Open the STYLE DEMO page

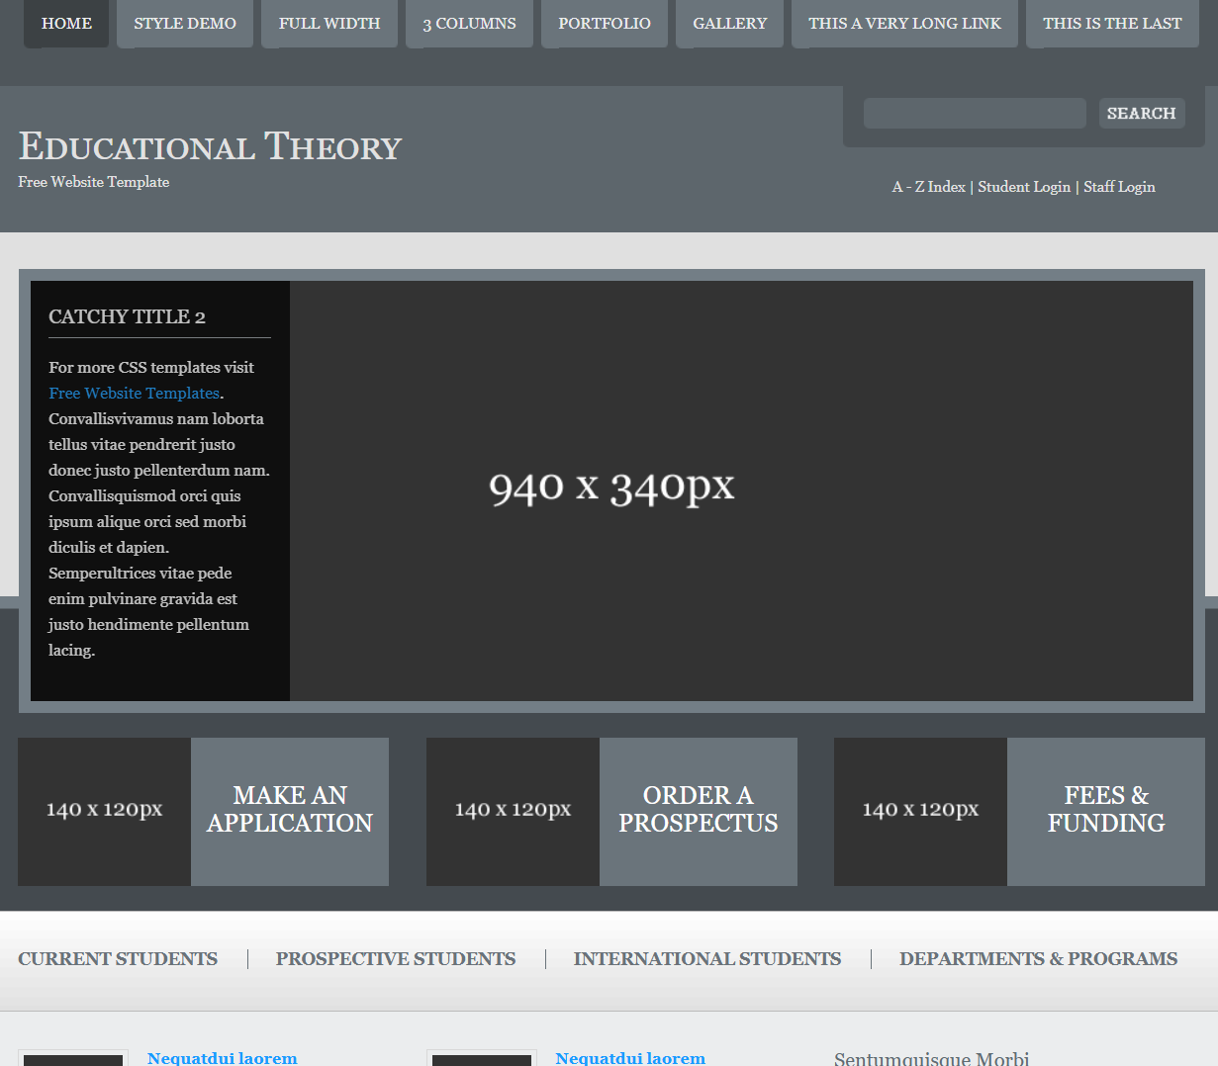(184, 23)
